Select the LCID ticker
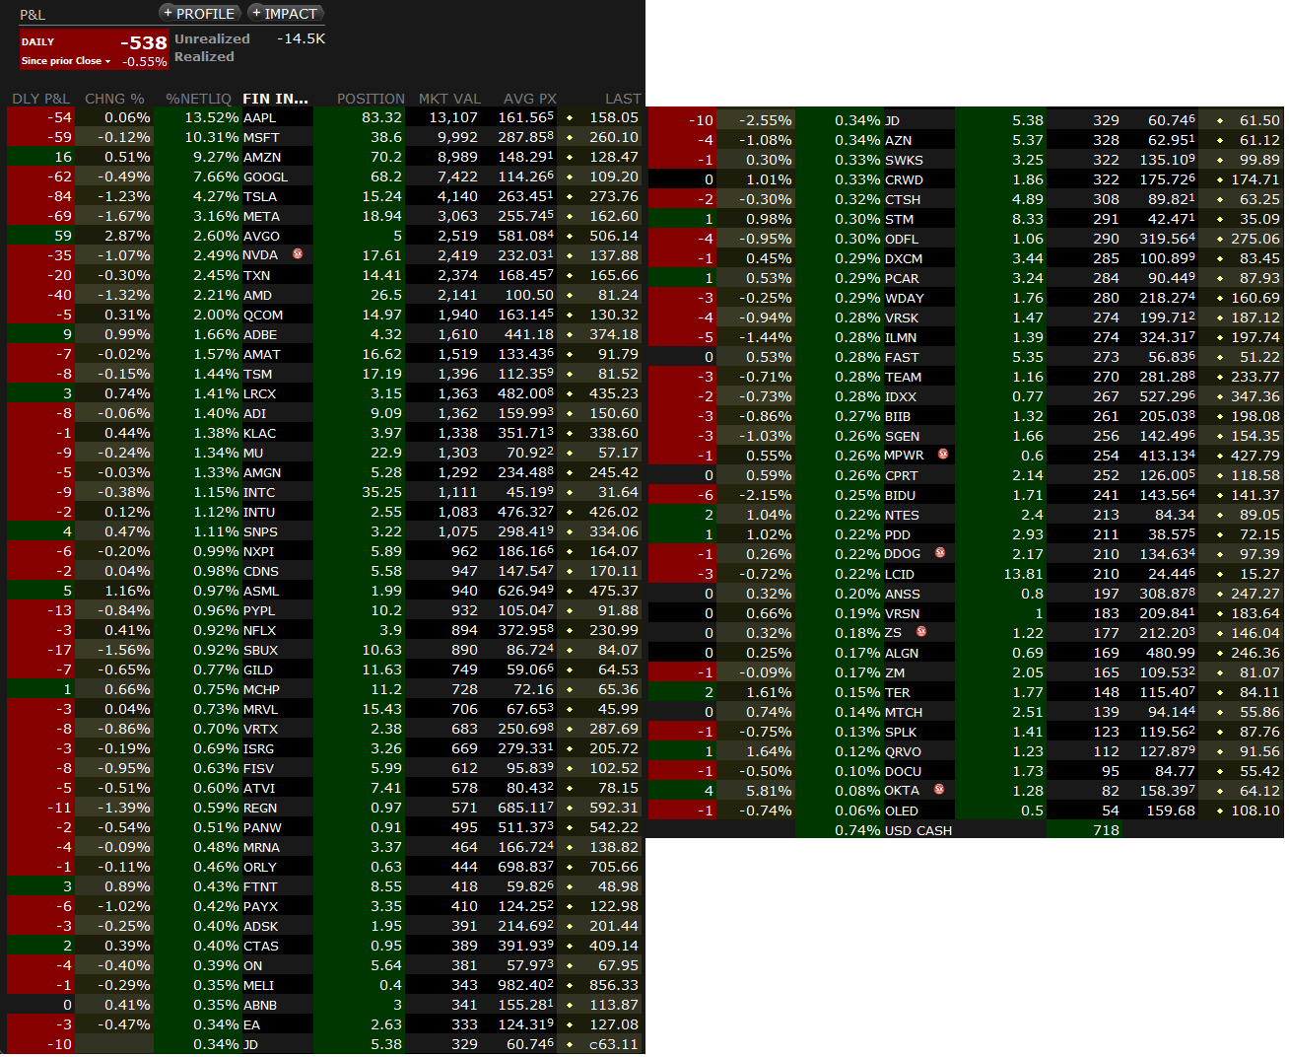Viewport: 1289px width, 1057px height. pos(899,574)
